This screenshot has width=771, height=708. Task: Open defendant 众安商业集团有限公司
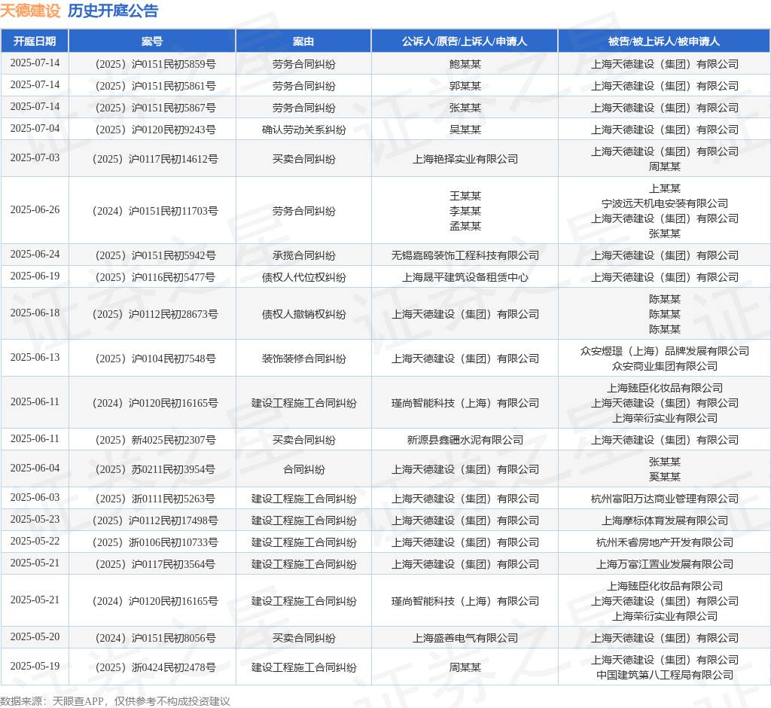point(664,366)
